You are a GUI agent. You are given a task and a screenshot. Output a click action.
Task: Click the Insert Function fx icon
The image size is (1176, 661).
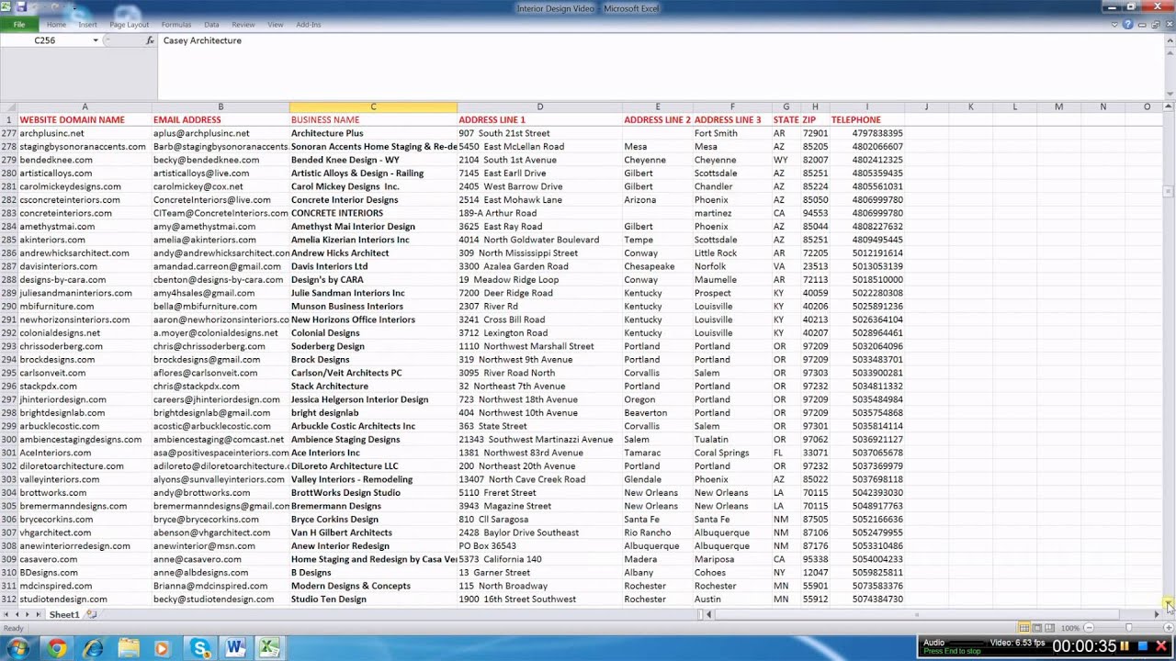point(151,40)
